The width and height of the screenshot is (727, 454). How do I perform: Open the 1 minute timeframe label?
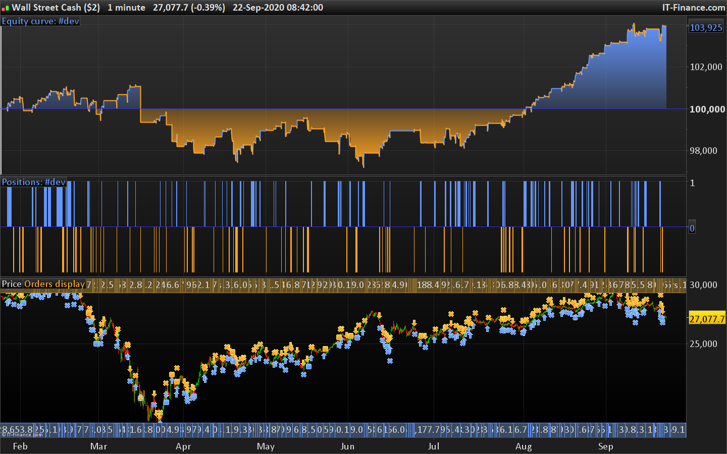tap(126, 8)
